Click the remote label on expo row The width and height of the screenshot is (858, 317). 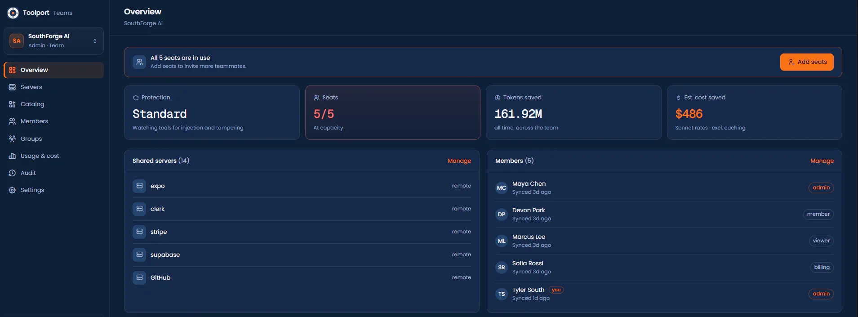pos(462,186)
